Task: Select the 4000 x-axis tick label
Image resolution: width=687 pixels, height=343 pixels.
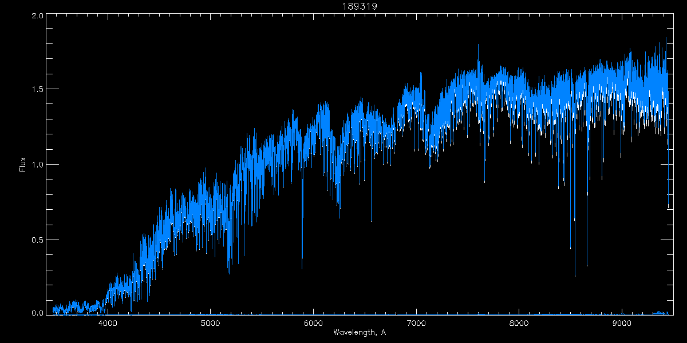Action: tap(108, 324)
